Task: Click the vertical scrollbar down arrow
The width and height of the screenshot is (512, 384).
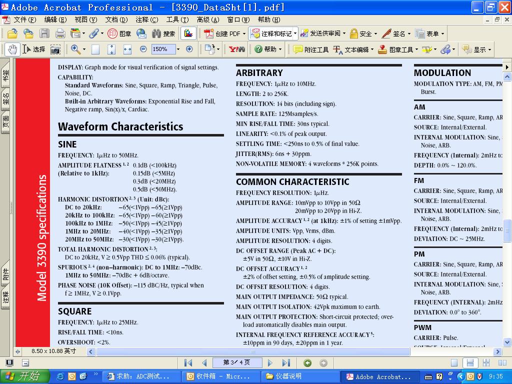Action: pos(507,342)
